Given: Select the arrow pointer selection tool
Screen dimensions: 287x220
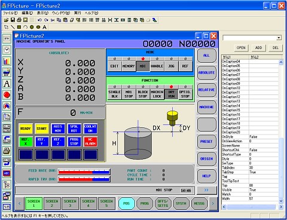Looking at the screenshot, I should 6,27.
